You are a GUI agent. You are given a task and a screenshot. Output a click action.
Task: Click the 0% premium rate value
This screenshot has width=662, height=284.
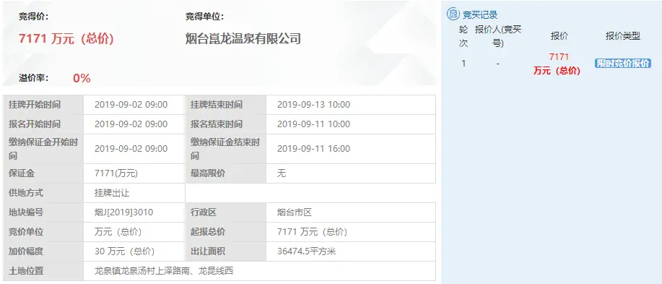[x=82, y=78]
